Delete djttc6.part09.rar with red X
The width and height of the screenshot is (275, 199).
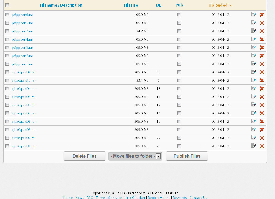[x=262, y=72]
